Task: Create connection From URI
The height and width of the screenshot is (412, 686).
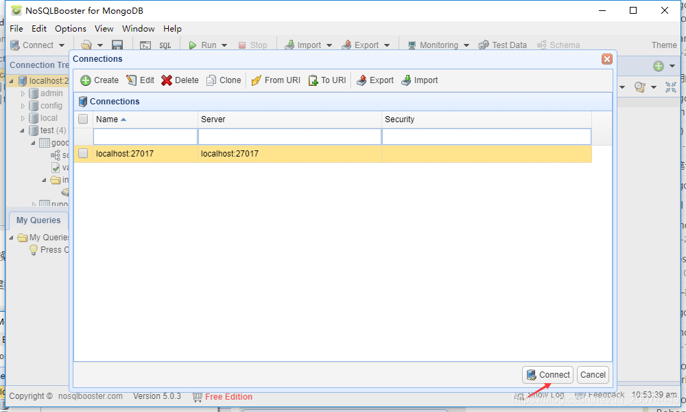Action: 276,80
